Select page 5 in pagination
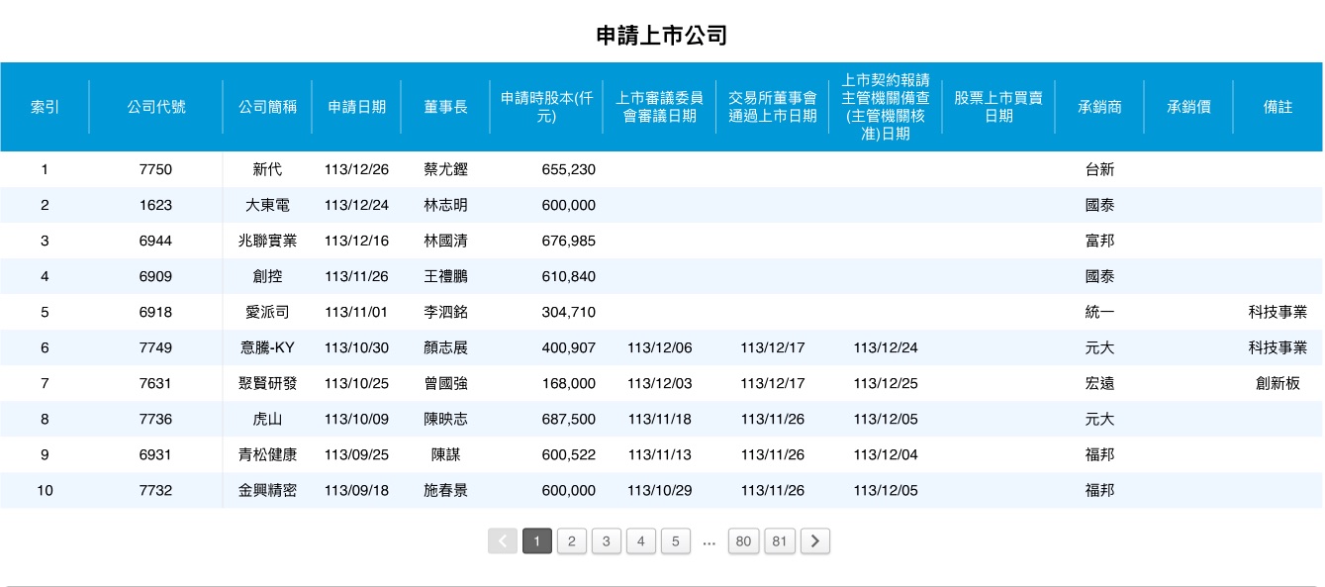The width and height of the screenshot is (1325, 587). (676, 540)
